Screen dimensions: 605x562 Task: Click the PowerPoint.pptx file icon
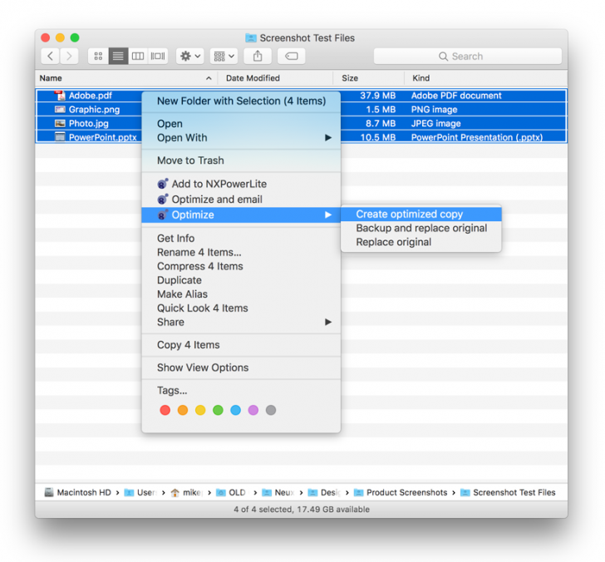60,137
